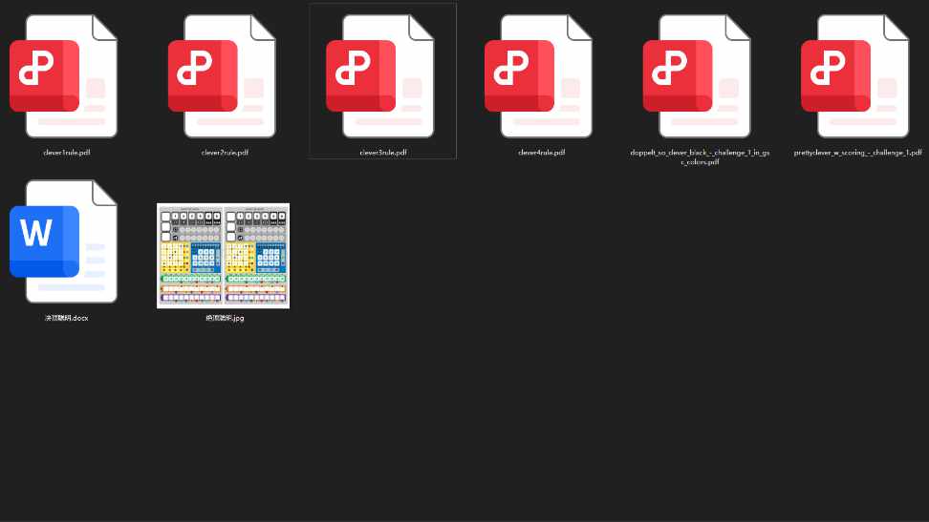
Task: Click the highlighted clever3rule.pdf icon
Action: (383, 76)
